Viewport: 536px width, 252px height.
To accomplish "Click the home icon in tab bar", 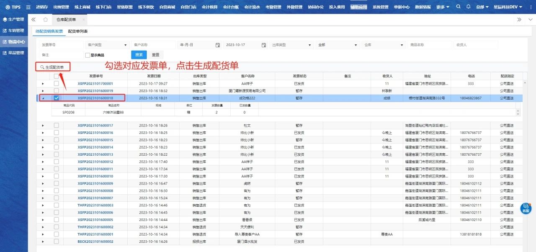I will click(45, 20).
